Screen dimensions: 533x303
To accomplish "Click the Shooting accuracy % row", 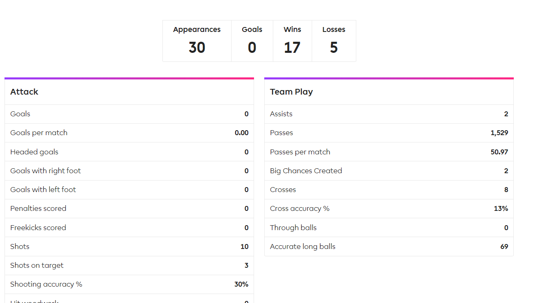I will tap(129, 284).
